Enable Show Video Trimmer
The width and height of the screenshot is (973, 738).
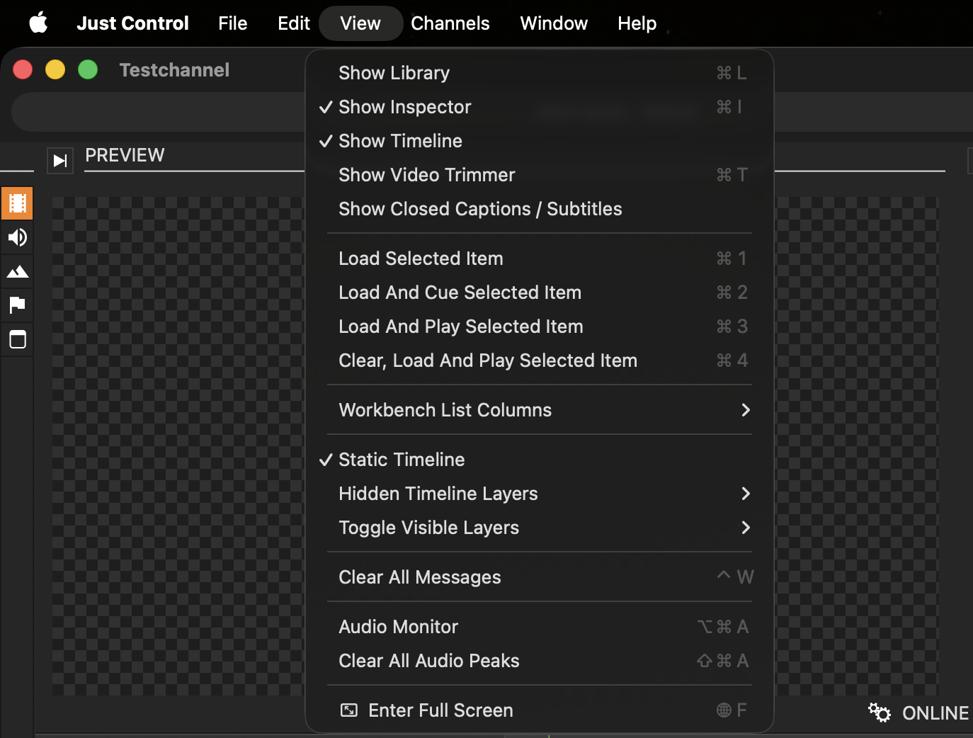(x=540, y=175)
